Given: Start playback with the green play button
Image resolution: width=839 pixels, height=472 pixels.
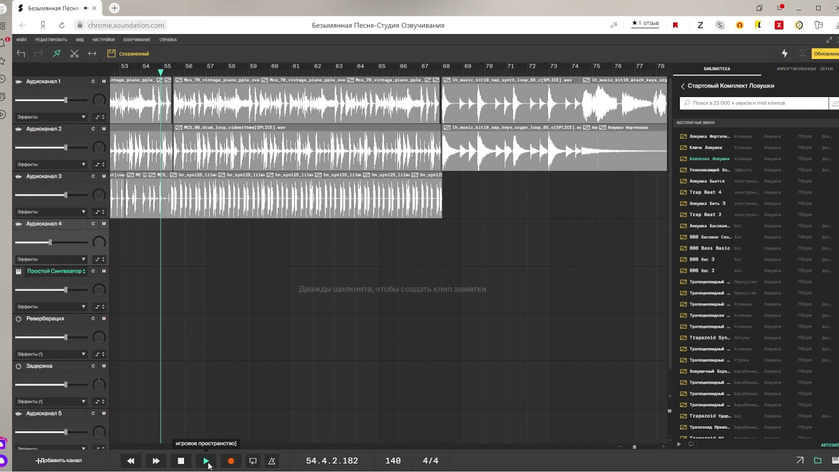Looking at the screenshot, I should tap(206, 461).
